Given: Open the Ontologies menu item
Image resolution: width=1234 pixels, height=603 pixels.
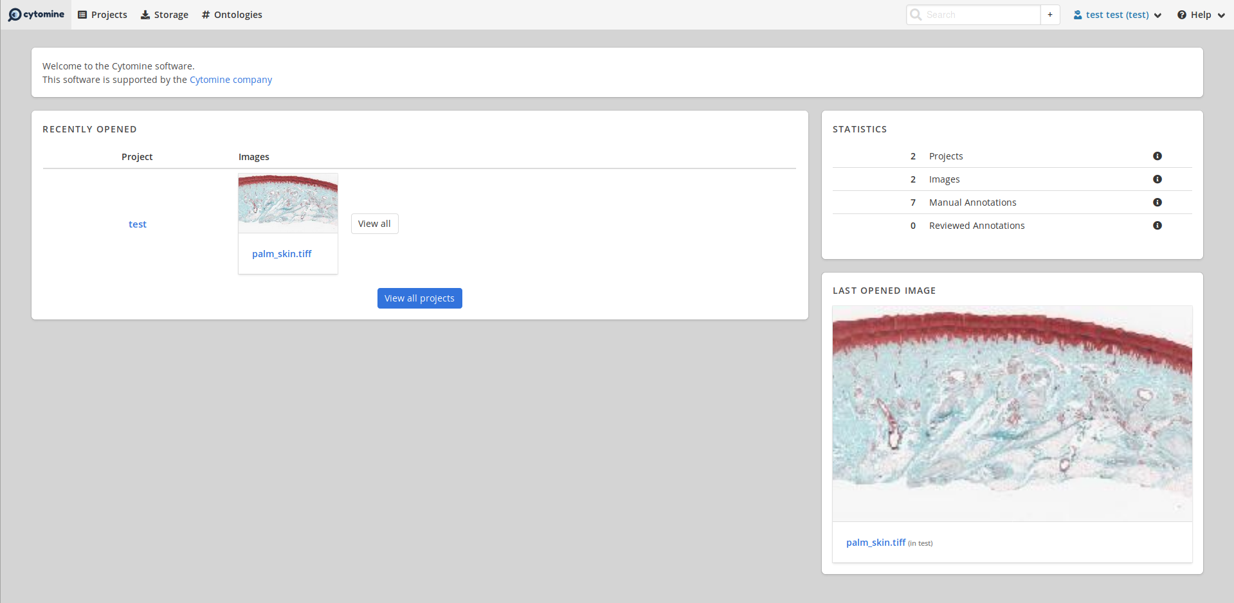Looking at the screenshot, I should point(237,14).
